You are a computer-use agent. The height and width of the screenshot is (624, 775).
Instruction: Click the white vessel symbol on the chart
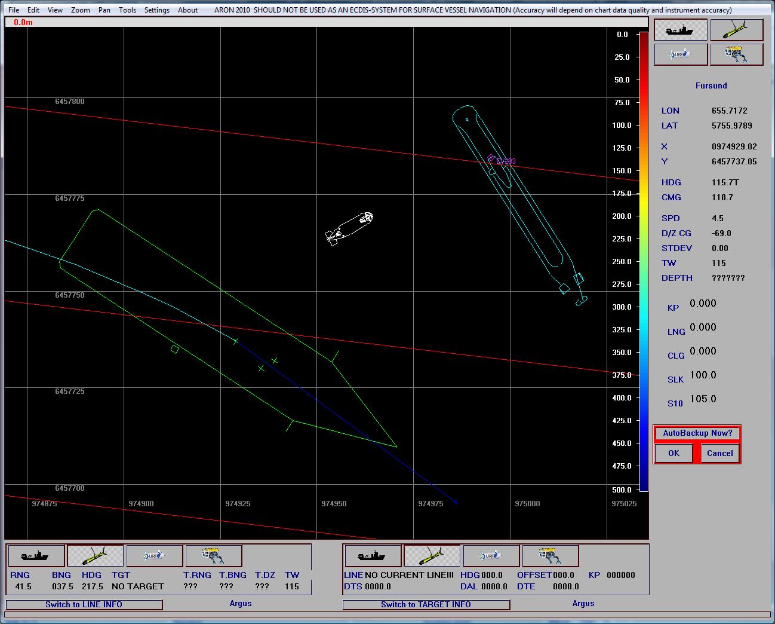(349, 228)
